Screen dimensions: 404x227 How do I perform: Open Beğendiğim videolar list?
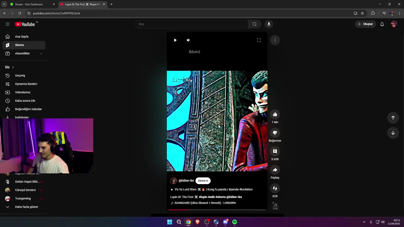pyautogui.click(x=24, y=109)
